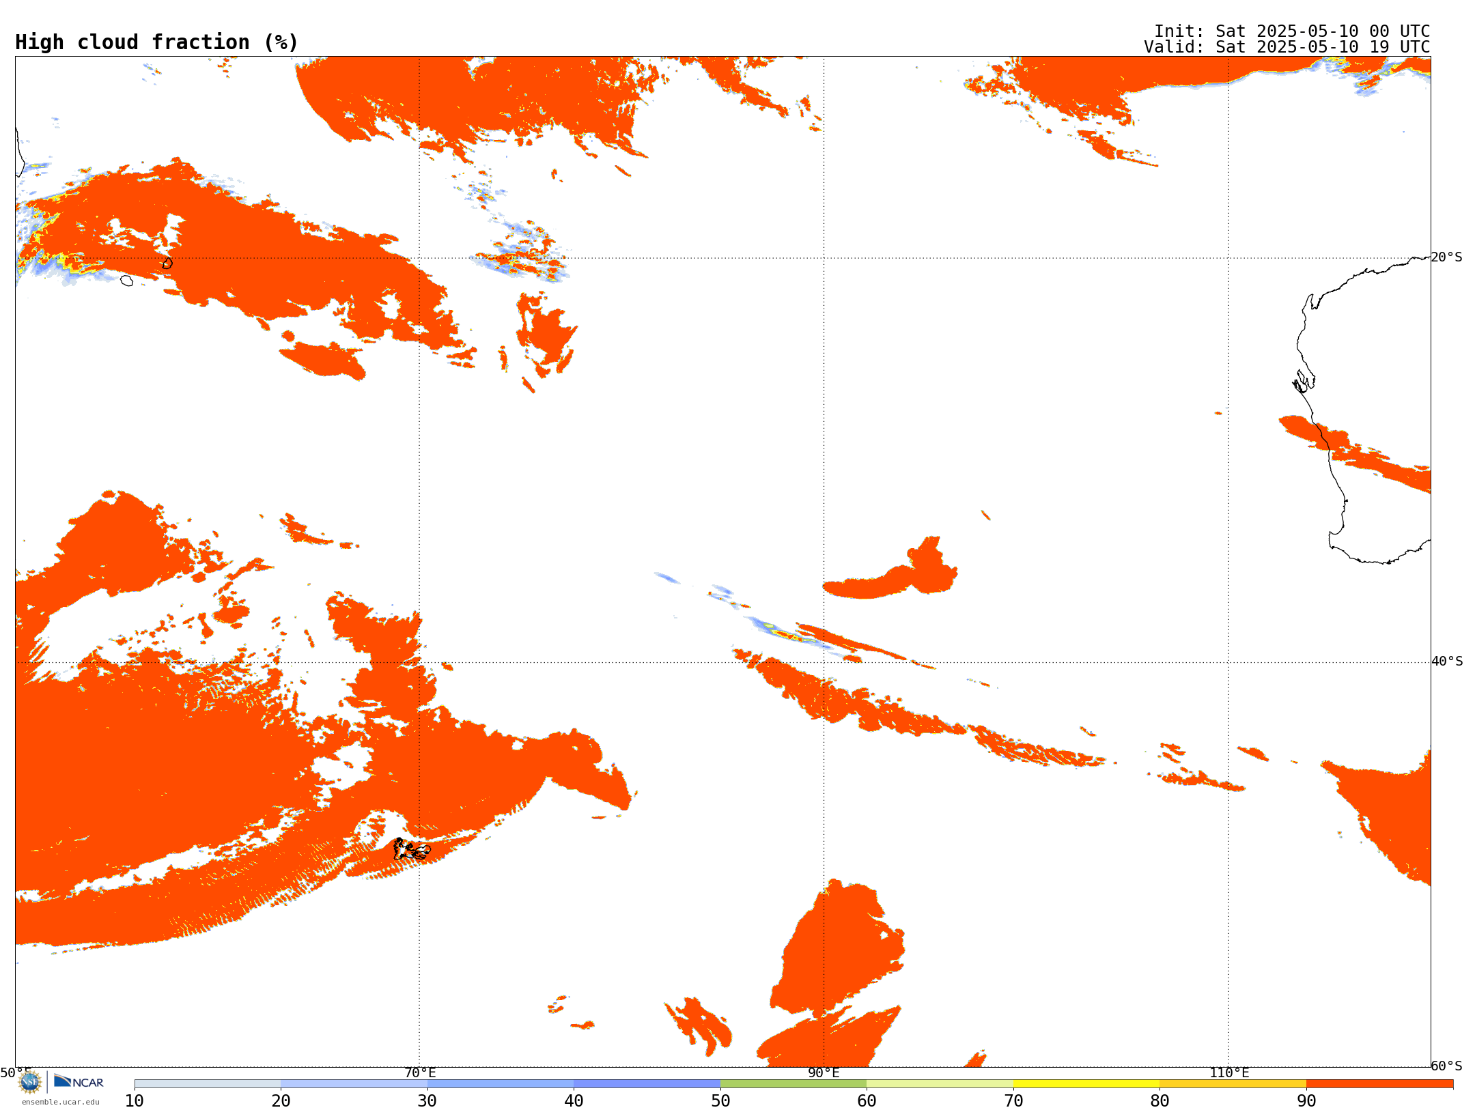Click the colorbar tick label 50
The image size is (1475, 1110).
[x=720, y=1100]
